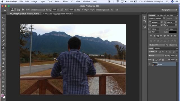Toggle All Caps text style
This screenshot has height=101, width=180.
pos(158,36)
